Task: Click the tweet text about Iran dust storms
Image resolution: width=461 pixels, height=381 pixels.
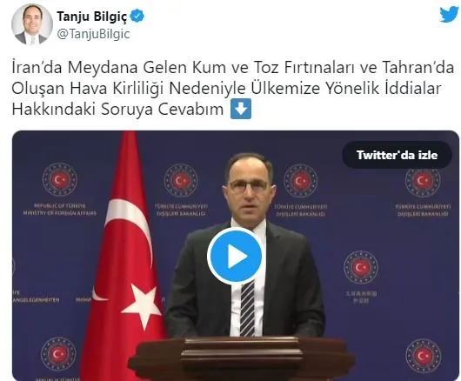Action: (232, 88)
